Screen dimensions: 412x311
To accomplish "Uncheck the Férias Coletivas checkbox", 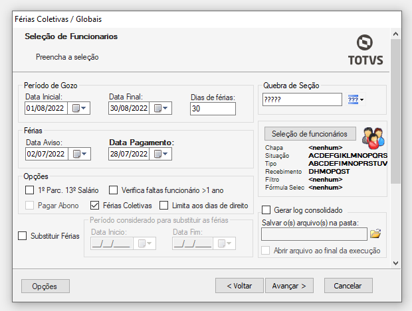I will click(94, 206).
